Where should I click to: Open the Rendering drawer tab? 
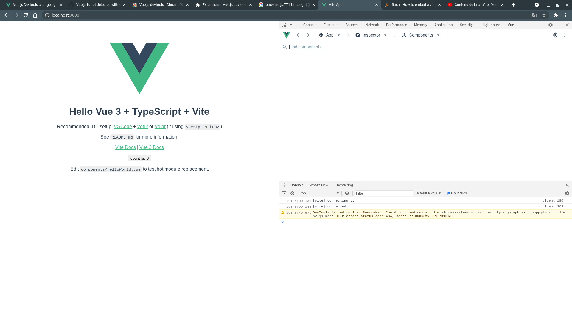pyautogui.click(x=345, y=185)
